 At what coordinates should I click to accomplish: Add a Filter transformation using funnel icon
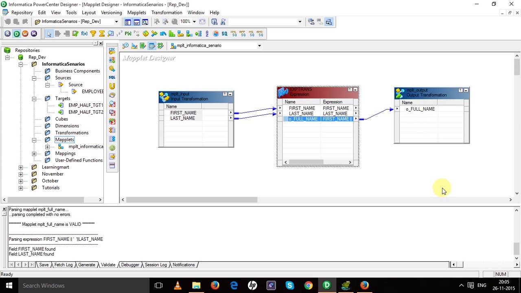click(93, 34)
